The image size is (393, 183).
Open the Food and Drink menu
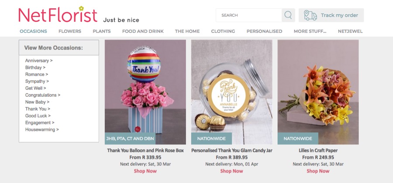143,31
